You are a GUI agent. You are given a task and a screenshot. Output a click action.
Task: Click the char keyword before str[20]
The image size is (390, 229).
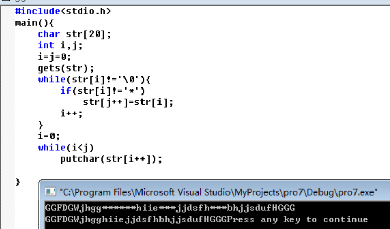49,34
